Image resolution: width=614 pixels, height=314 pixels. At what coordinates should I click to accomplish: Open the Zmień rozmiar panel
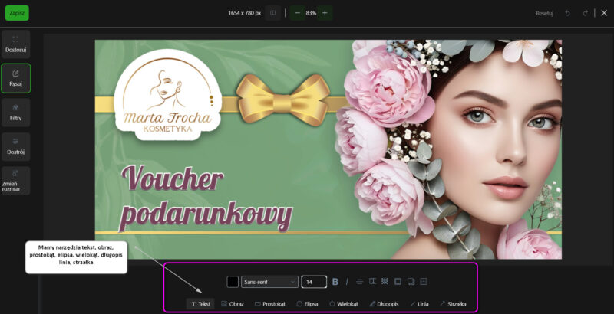[x=16, y=181]
